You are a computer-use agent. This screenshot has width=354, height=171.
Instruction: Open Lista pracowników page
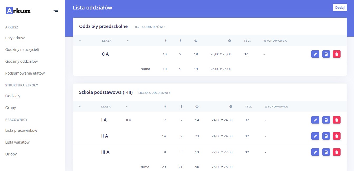21,130
